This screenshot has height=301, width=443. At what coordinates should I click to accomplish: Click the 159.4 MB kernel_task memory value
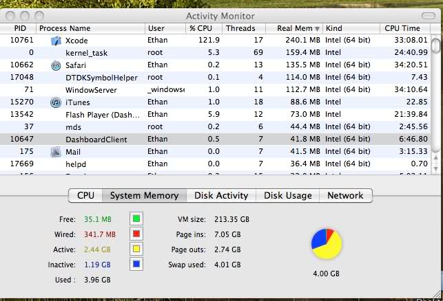point(302,52)
